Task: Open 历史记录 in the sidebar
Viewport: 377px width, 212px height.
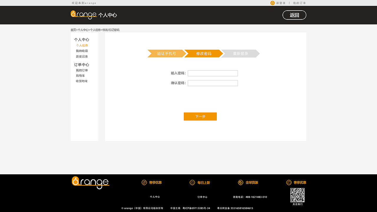Action: (82, 57)
